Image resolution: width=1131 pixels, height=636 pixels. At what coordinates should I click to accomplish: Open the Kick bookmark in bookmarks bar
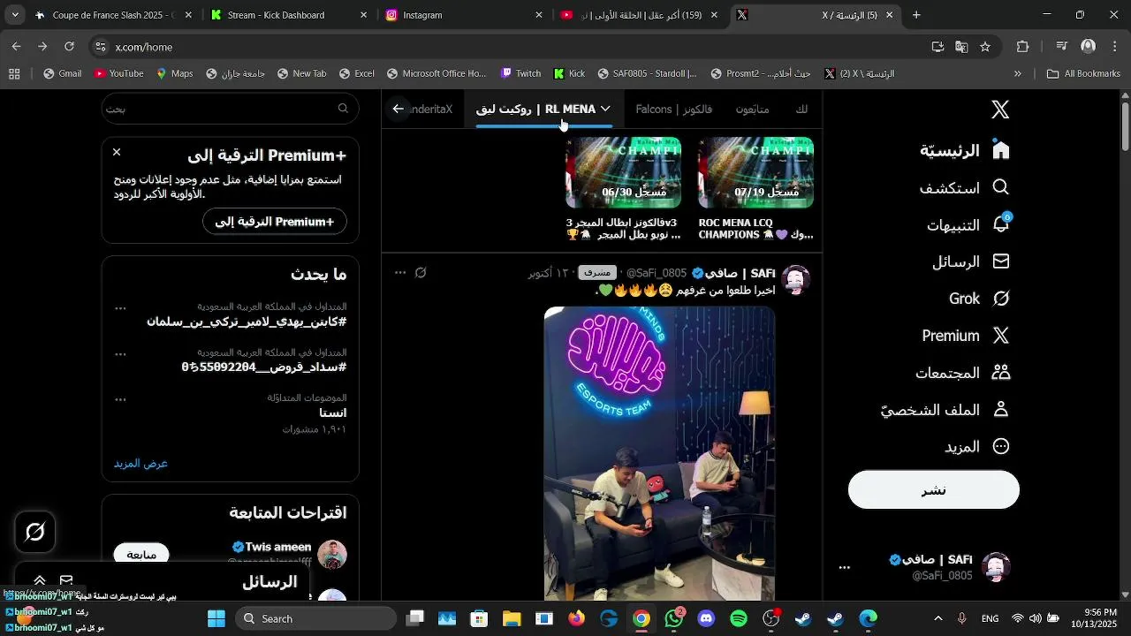point(569,73)
